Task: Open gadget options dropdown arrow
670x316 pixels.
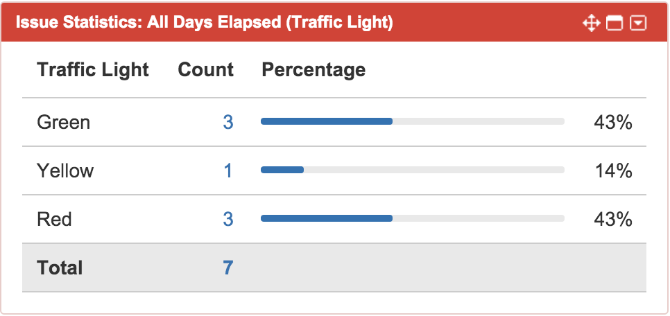Action: pyautogui.click(x=638, y=24)
